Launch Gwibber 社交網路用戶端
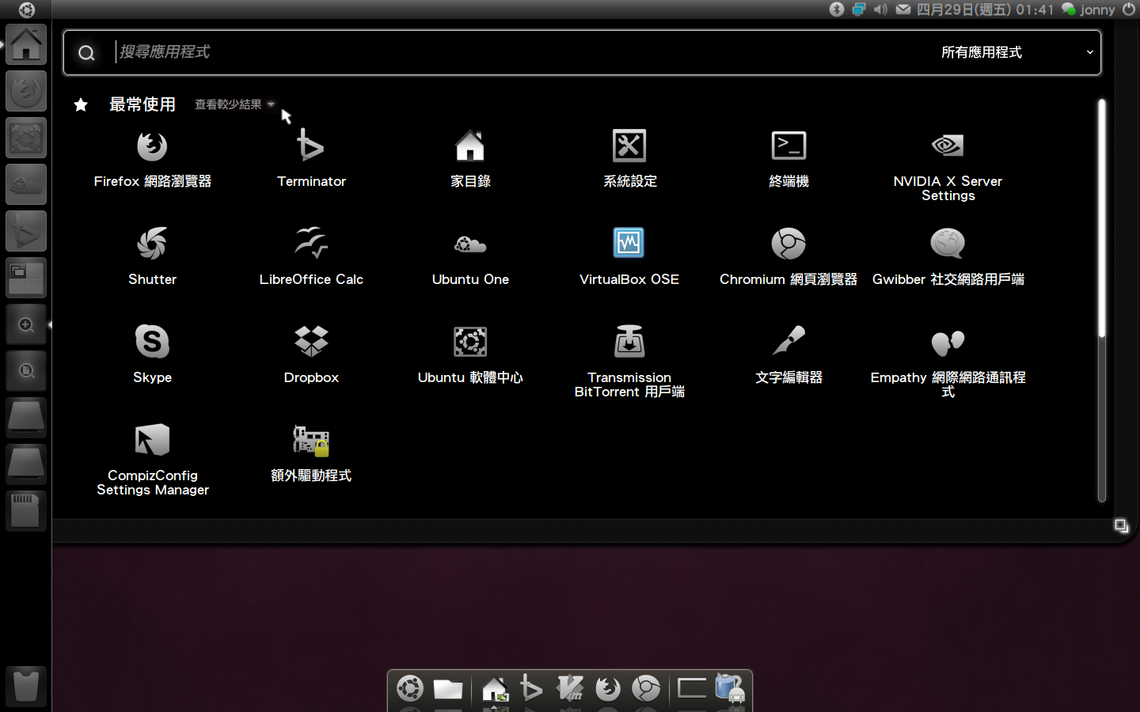The image size is (1140, 712). tap(948, 258)
